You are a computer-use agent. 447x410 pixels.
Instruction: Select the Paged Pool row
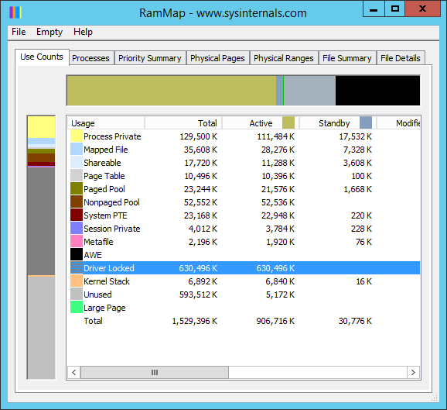[x=244, y=189]
